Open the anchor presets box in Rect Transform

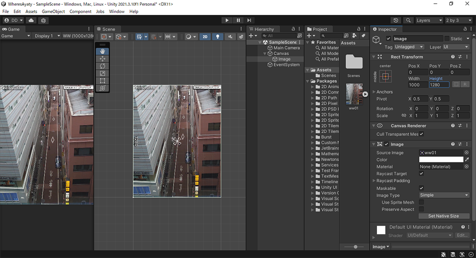385,76
